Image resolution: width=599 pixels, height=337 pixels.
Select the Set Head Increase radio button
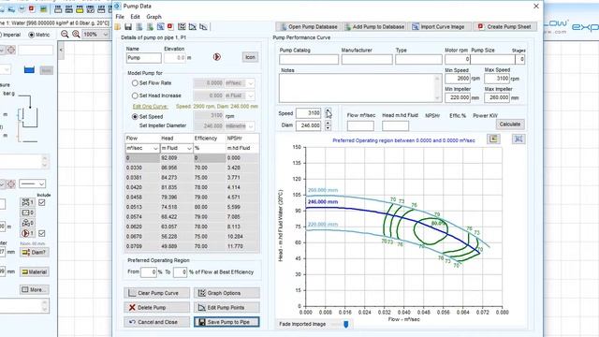(135, 95)
